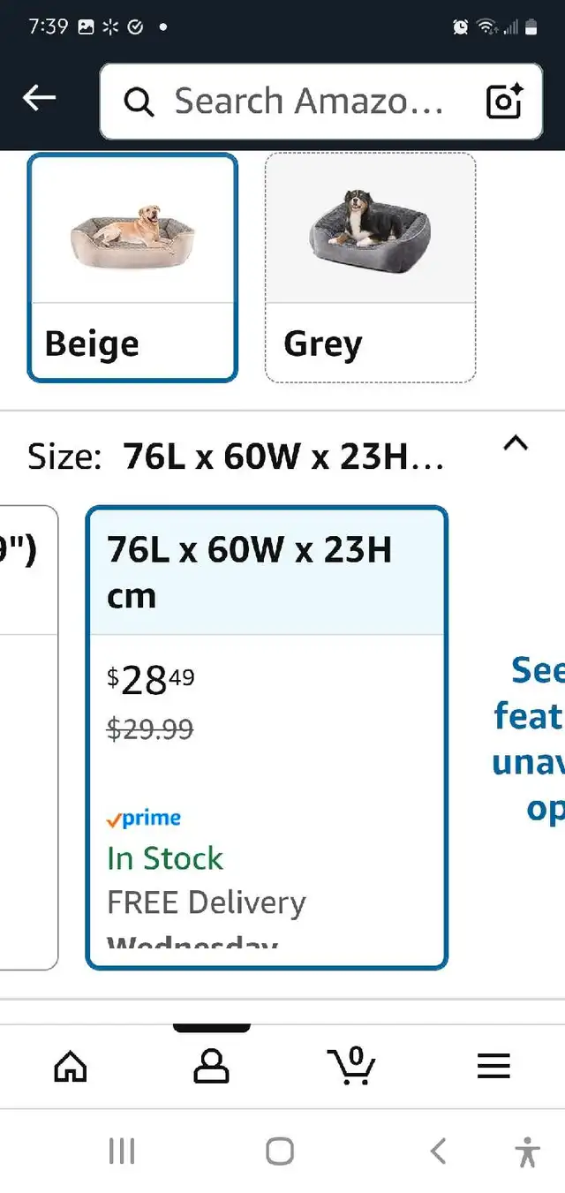Tap the Android home button
Screen dimensions: 565x1193
click(x=280, y=1151)
